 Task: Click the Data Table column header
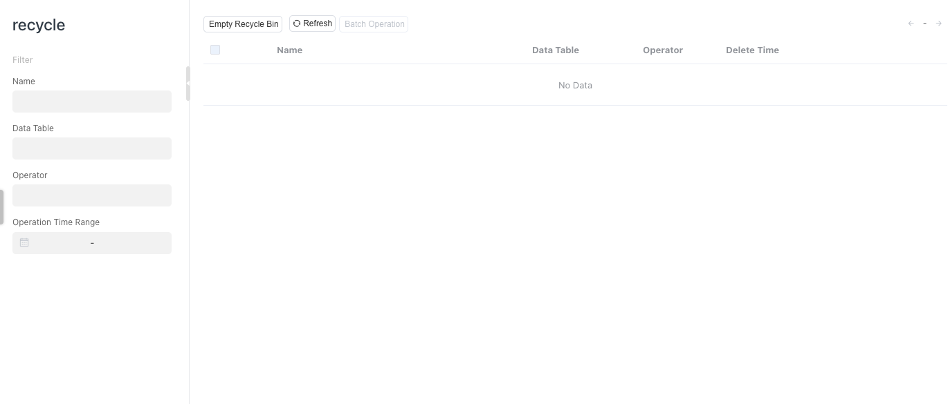[555, 50]
